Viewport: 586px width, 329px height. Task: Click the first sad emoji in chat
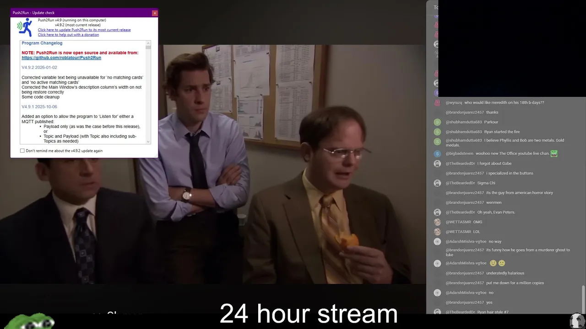point(493,263)
